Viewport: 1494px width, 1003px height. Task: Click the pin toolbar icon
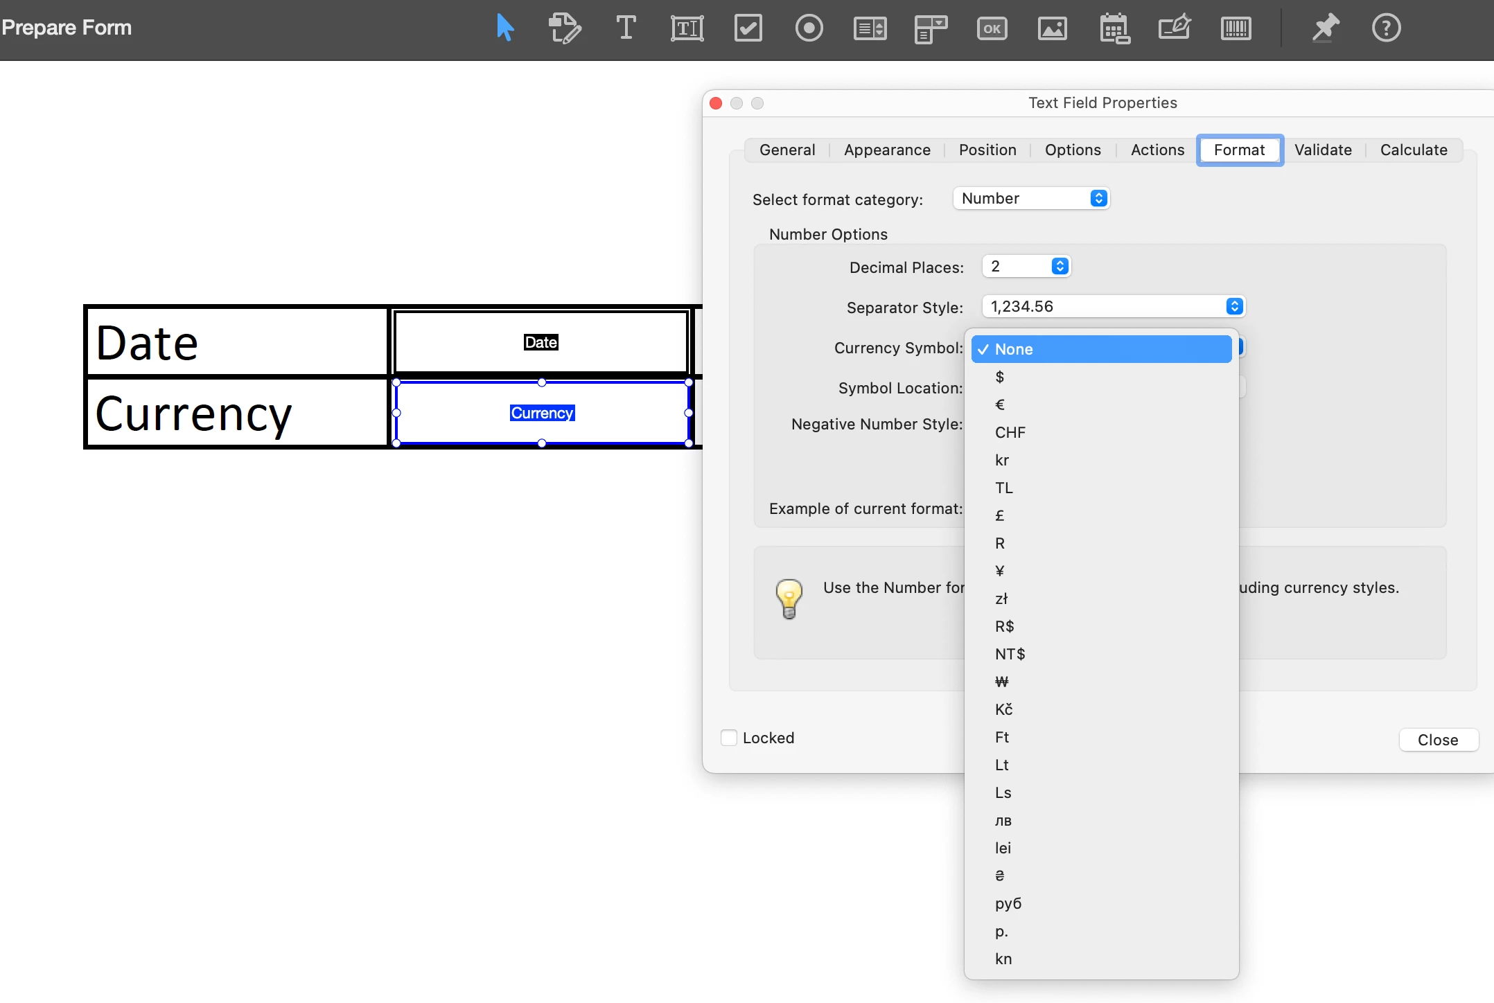point(1325,28)
